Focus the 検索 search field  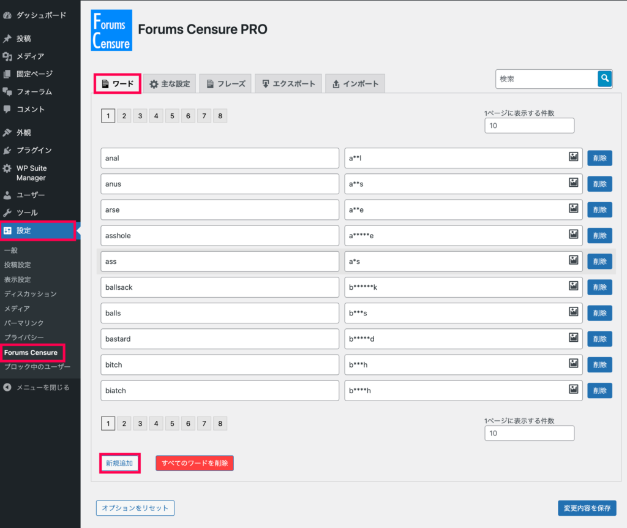[547, 79]
